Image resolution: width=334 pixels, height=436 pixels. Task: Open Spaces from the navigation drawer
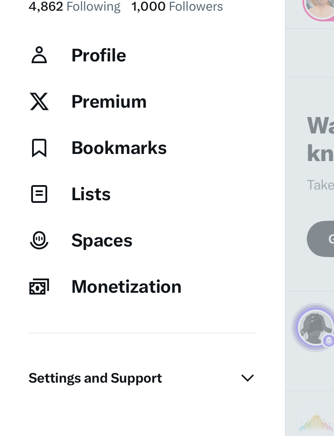click(102, 240)
